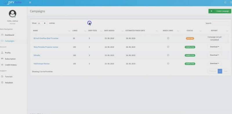Click index links icon for DStudio row
Screen dimensions: 232x114
168,55
